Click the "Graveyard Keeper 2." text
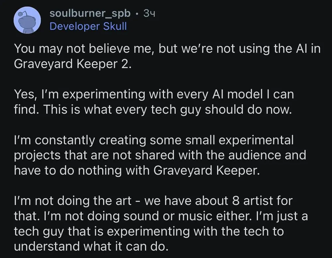 pyautogui.click(x=73, y=64)
